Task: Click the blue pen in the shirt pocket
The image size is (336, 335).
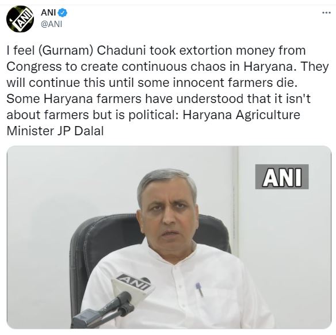Action: click(199, 289)
